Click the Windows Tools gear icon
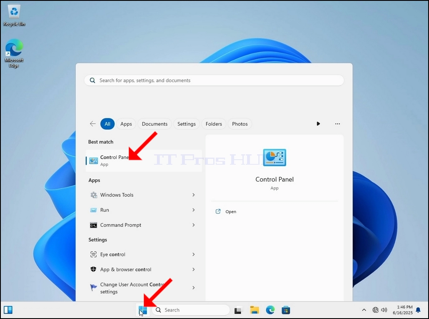429x319 pixels. point(93,195)
